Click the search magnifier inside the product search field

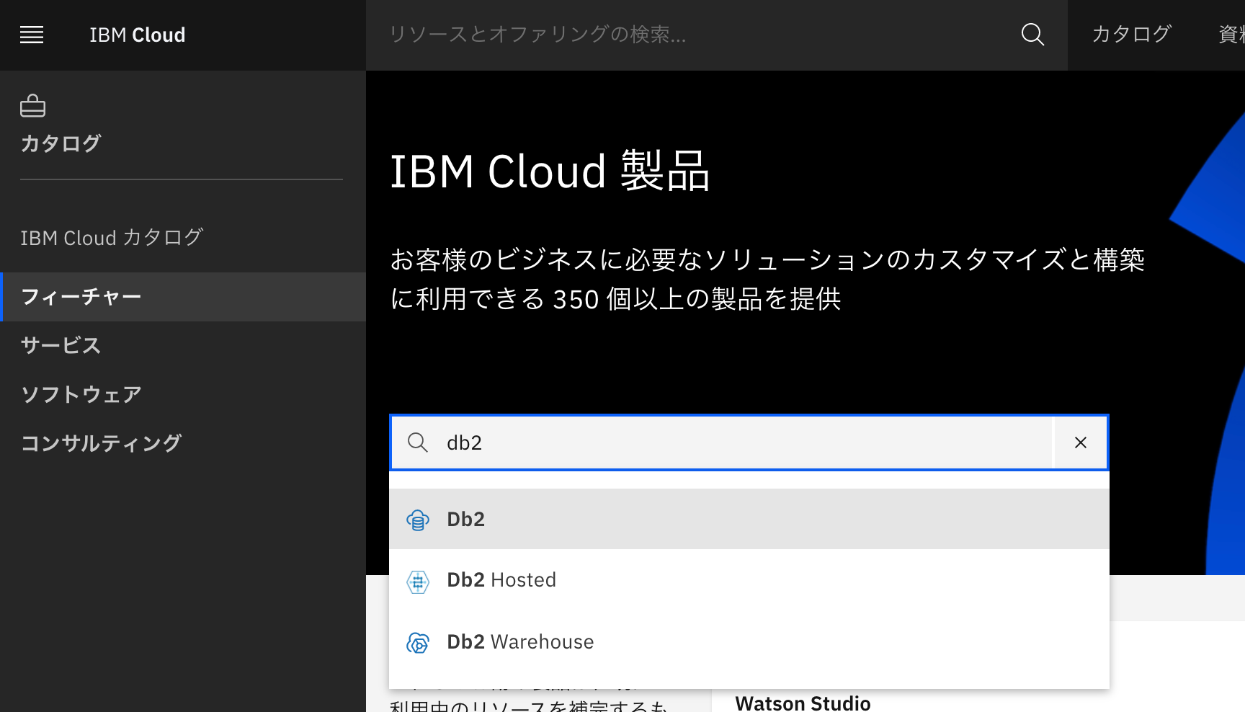(x=418, y=442)
